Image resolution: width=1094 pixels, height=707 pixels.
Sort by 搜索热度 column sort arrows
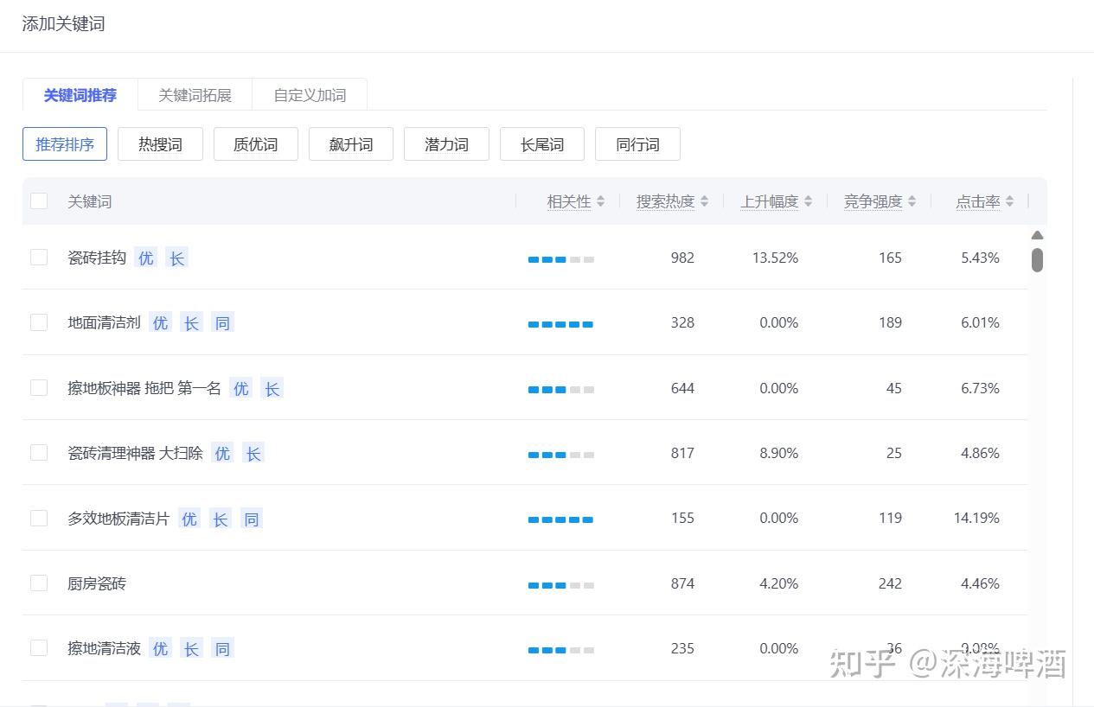pyautogui.click(x=704, y=201)
